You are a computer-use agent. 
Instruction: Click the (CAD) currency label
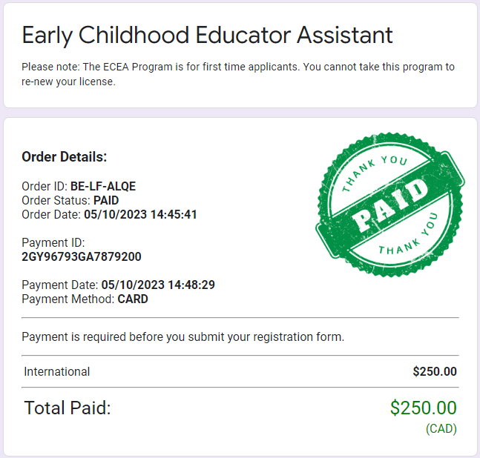coord(441,428)
